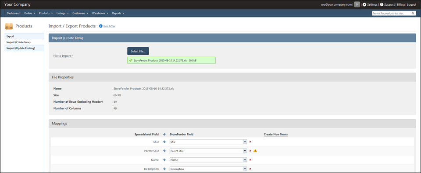The height and width of the screenshot is (173, 421).
Task: Click the you@yourcompany.com account text
Action: click(x=336, y=4)
